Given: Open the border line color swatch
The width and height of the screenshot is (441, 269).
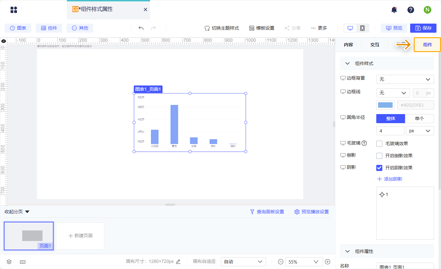Looking at the screenshot, I should tap(385, 105).
